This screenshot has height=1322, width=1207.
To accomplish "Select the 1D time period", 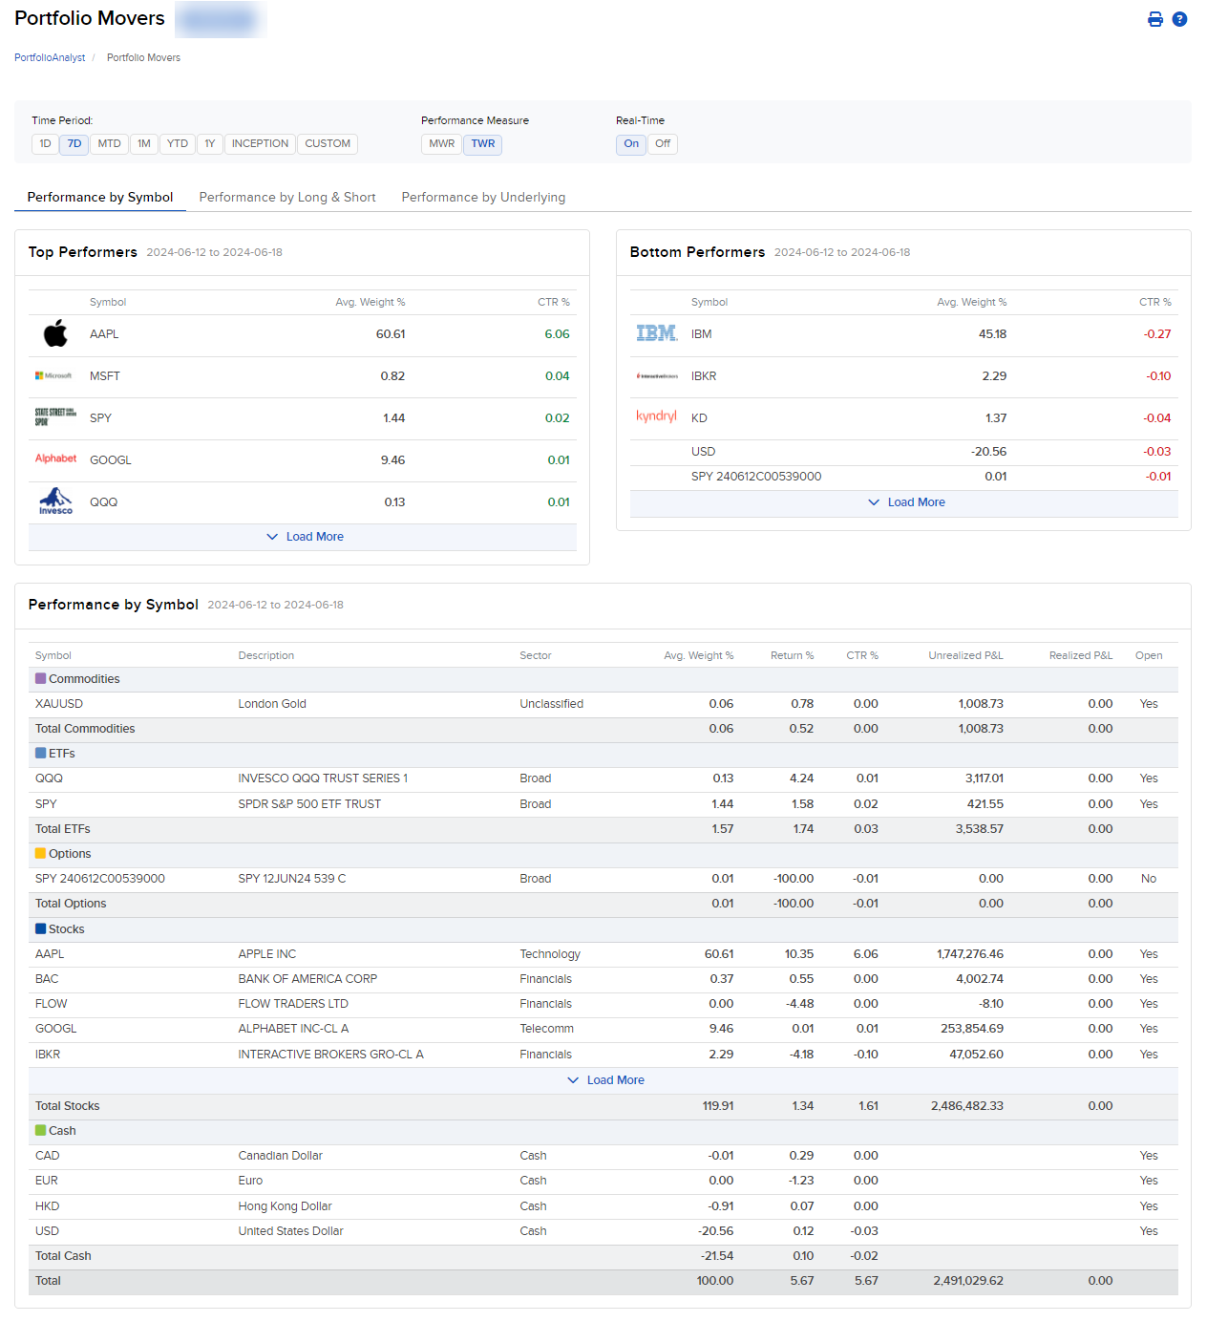I will 44,144.
